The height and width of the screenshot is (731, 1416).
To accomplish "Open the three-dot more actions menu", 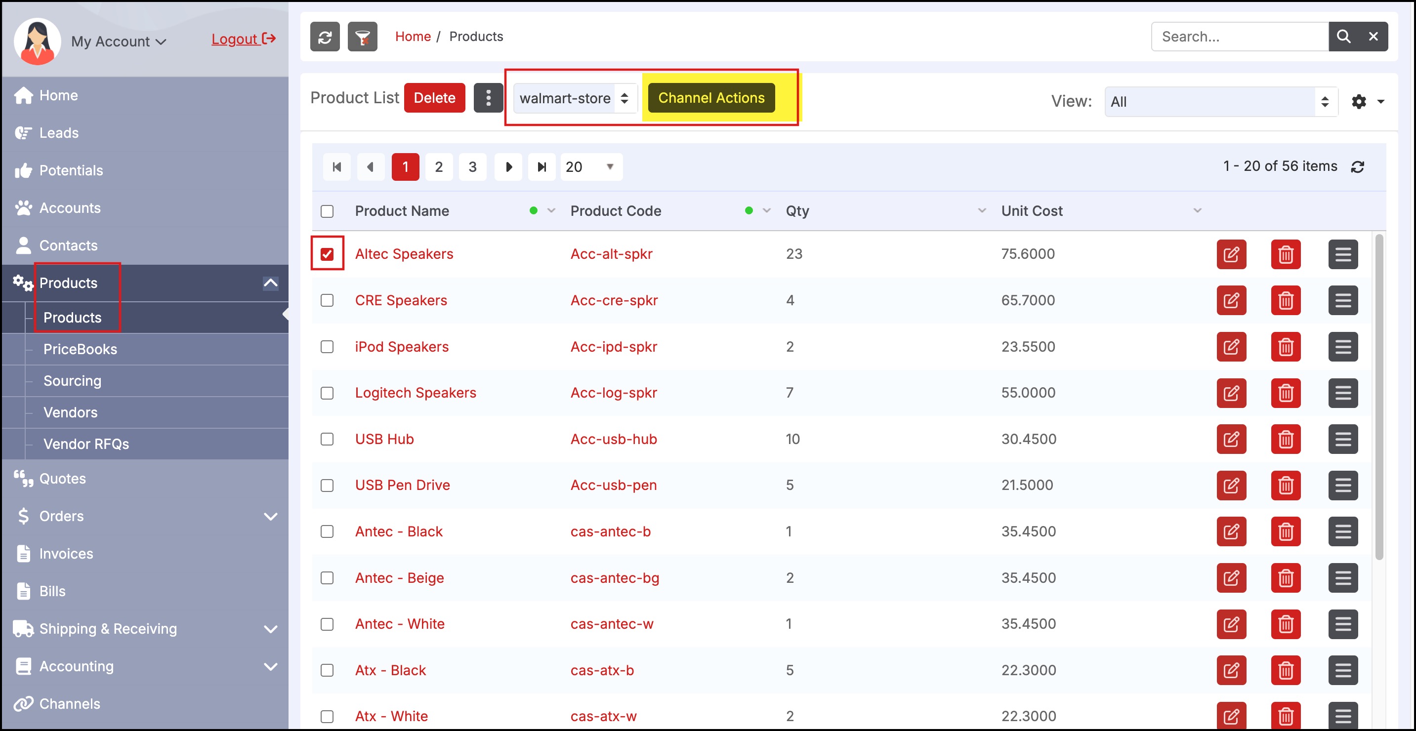I will pos(488,98).
